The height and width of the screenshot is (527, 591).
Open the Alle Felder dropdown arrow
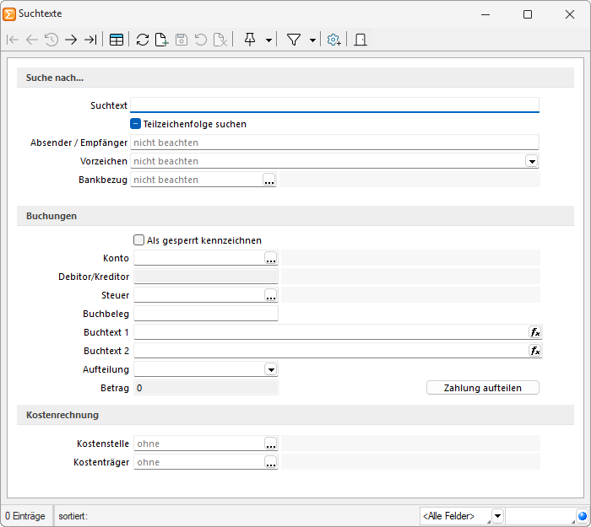(497, 516)
